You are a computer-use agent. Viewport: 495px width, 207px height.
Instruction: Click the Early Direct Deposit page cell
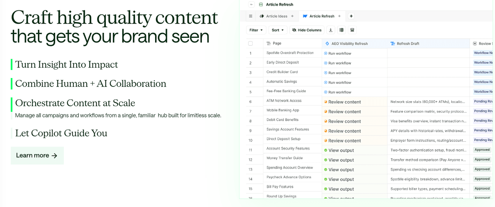coord(293,63)
